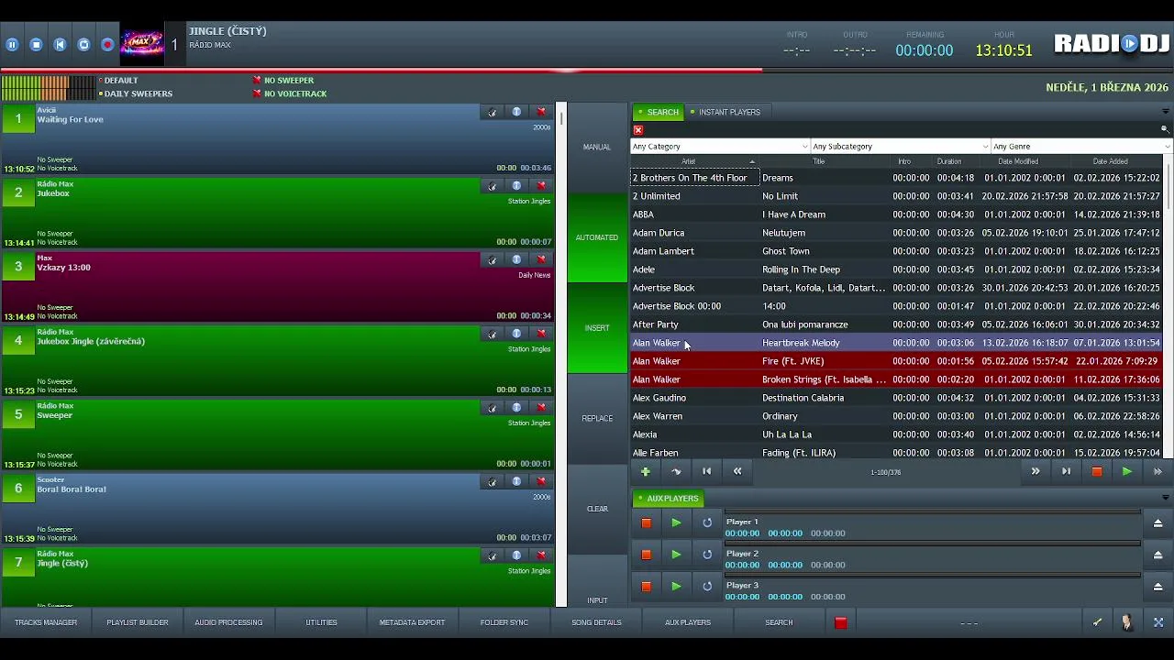The height and width of the screenshot is (660, 1174).
Task: Toggle REPLACE mode button
Action: coord(596,418)
